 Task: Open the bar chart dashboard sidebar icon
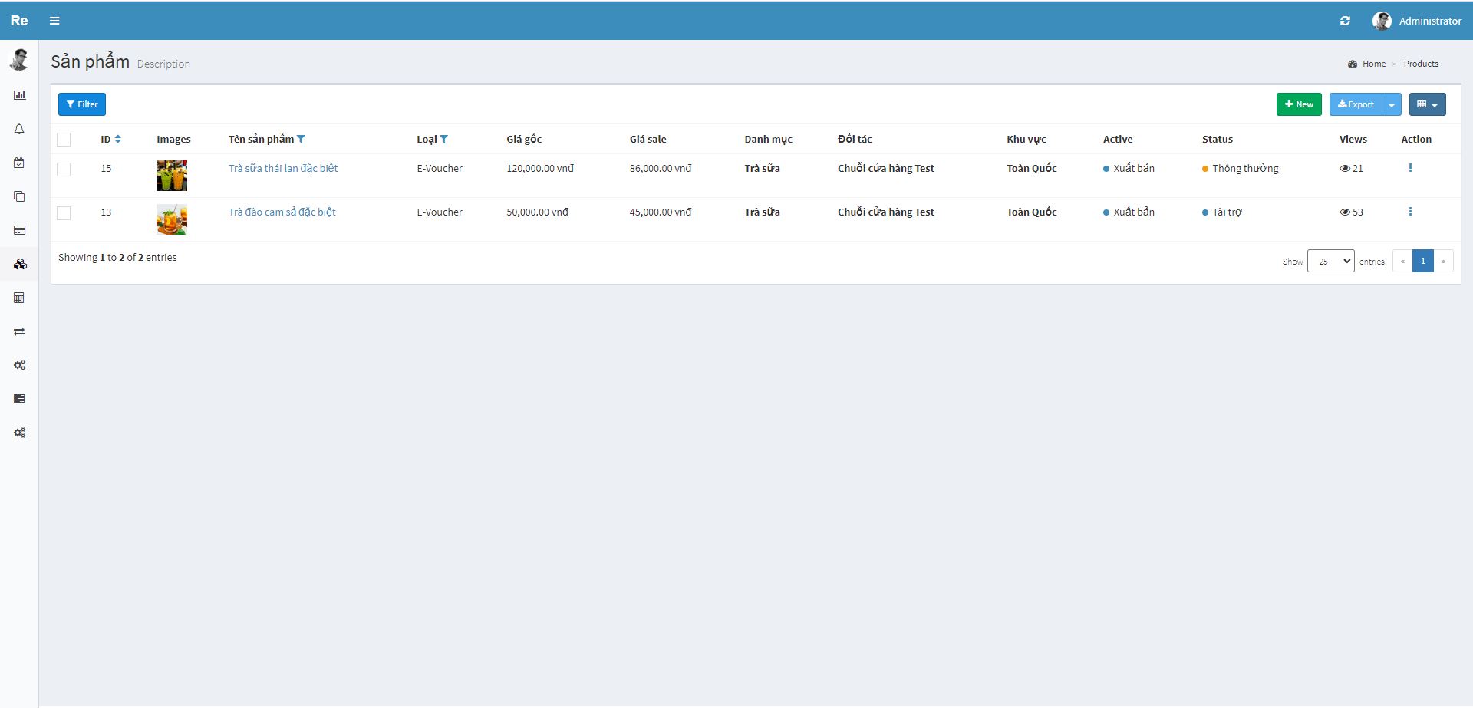click(x=19, y=95)
